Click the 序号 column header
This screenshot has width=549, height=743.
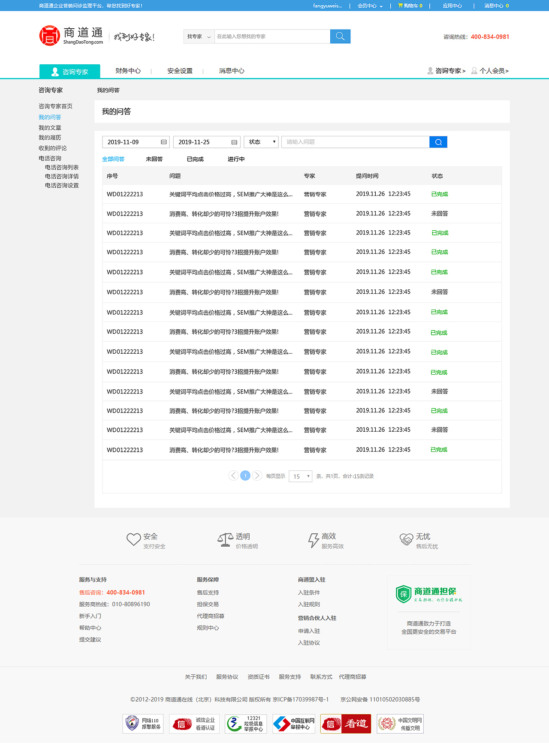click(112, 176)
